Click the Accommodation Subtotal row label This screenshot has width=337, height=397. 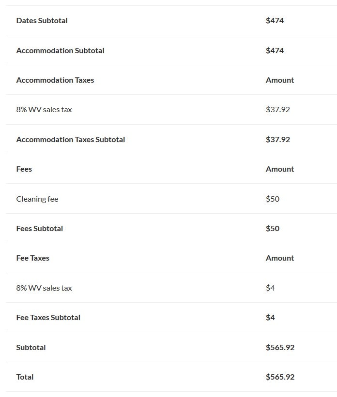coord(61,50)
